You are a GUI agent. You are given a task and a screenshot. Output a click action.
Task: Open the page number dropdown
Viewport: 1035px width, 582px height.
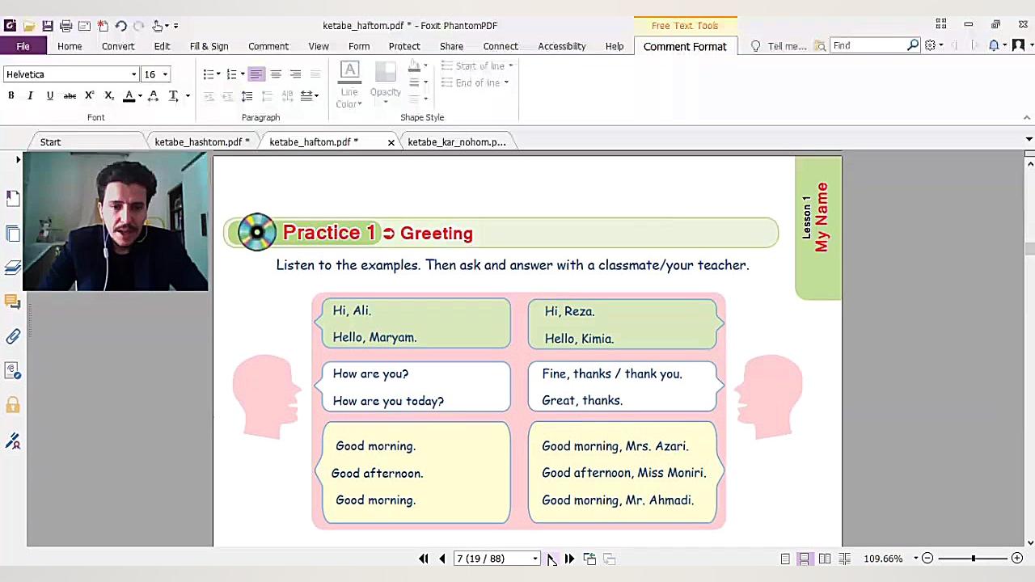[534, 559]
